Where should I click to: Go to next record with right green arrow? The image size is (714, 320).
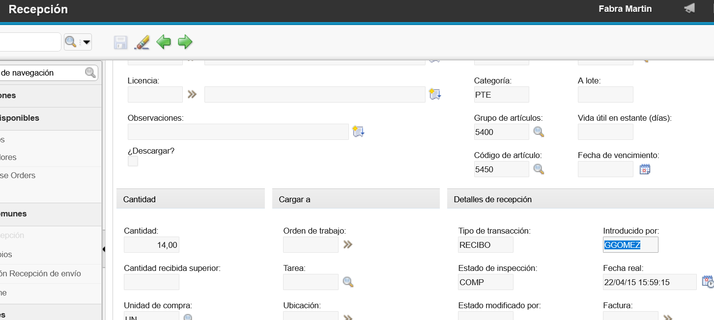tap(185, 42)
